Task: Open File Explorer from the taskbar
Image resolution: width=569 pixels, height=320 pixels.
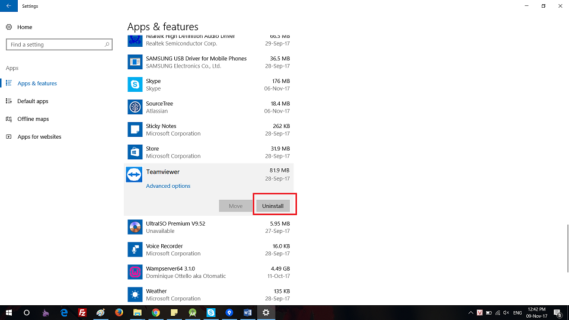Action: (x=137, y=313)
